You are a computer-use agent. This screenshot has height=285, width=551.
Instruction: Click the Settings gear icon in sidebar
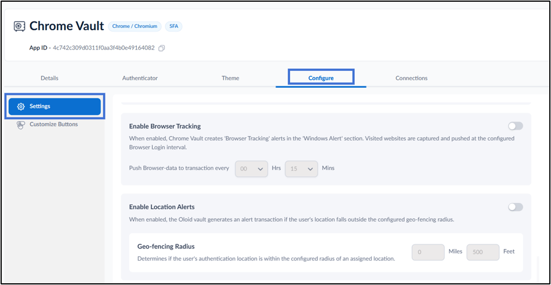[x=21, y=106]
